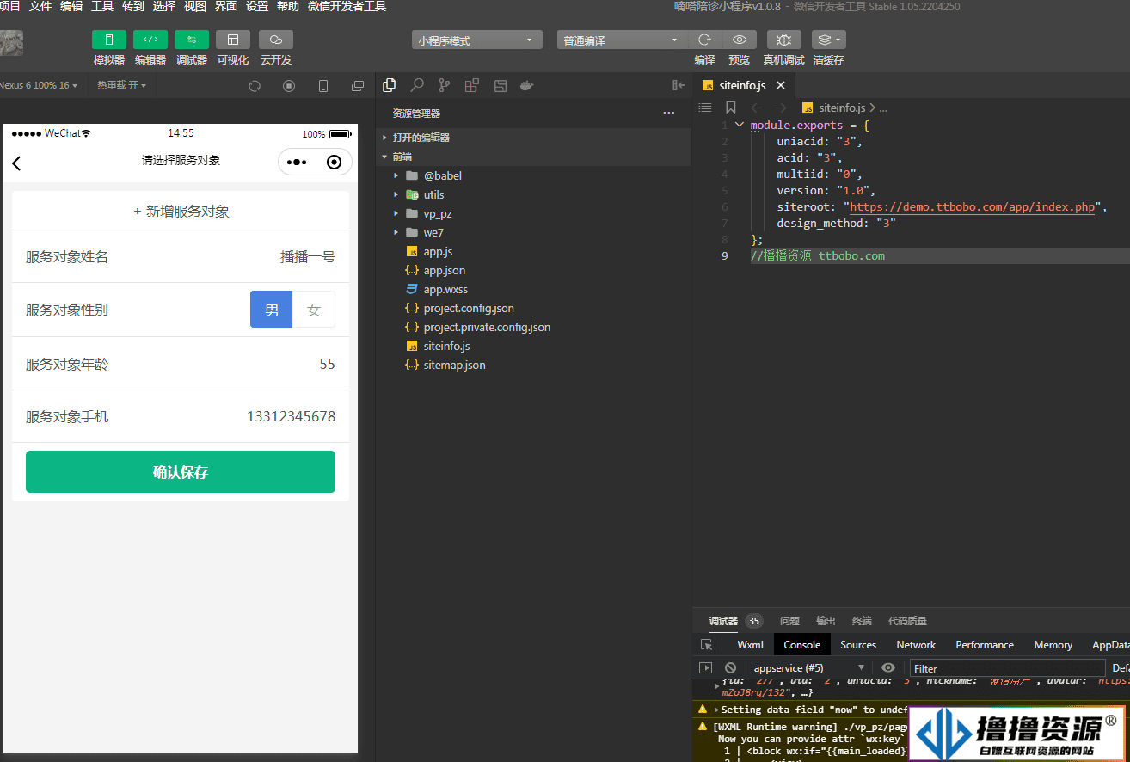Toggle the console eye live expression icon
This screenshot has width=1130, height=762.
coord(888,667)
